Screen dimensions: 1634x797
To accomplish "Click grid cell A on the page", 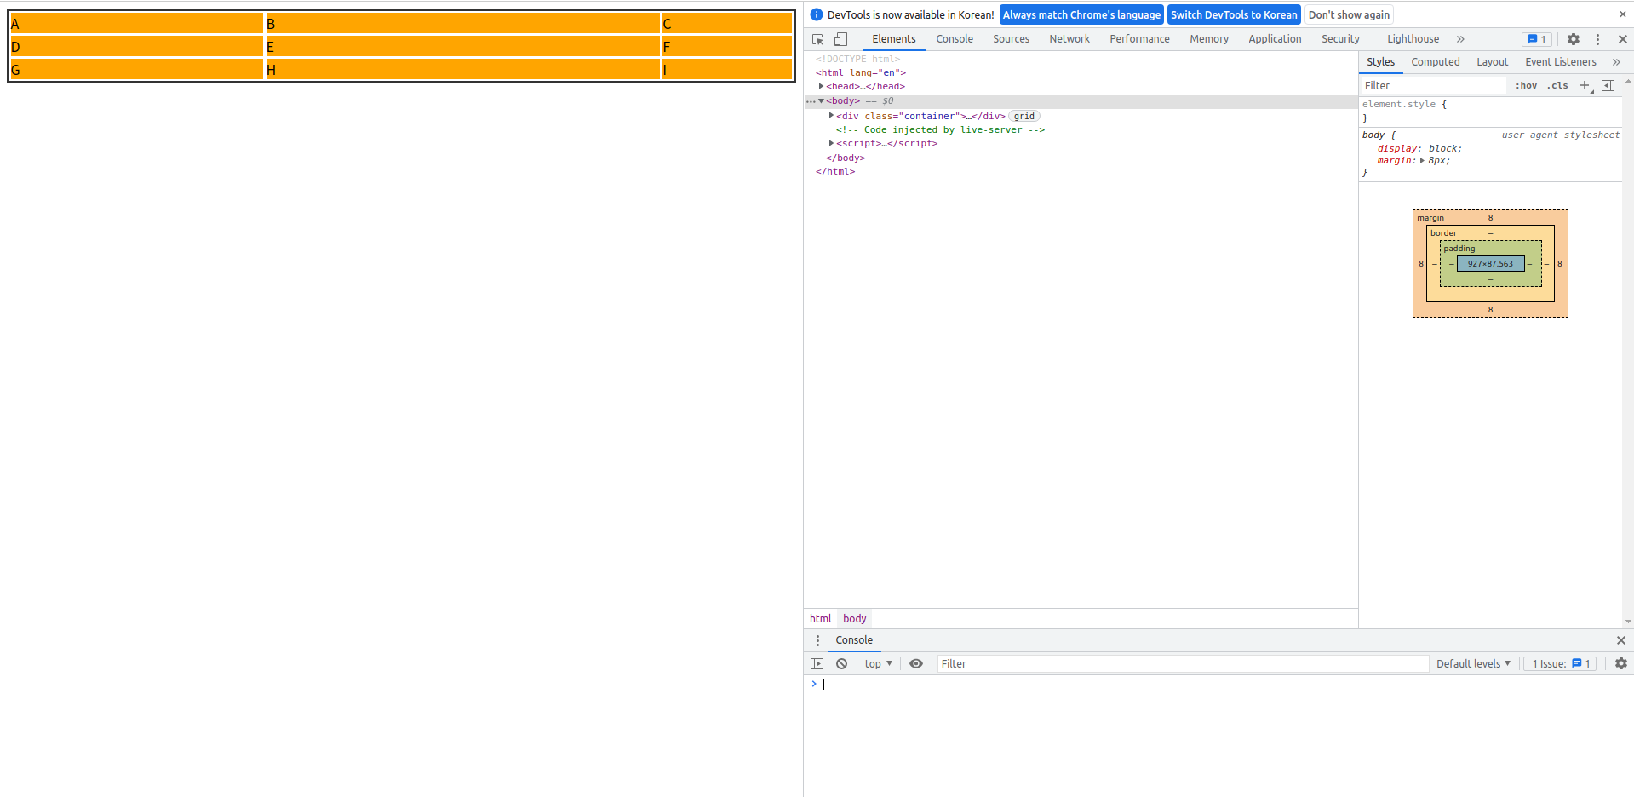I will coord(136,24).
